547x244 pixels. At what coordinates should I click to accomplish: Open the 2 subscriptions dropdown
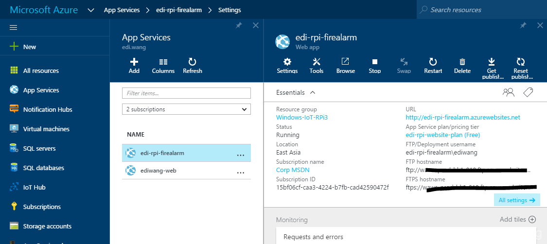point(186,109)
